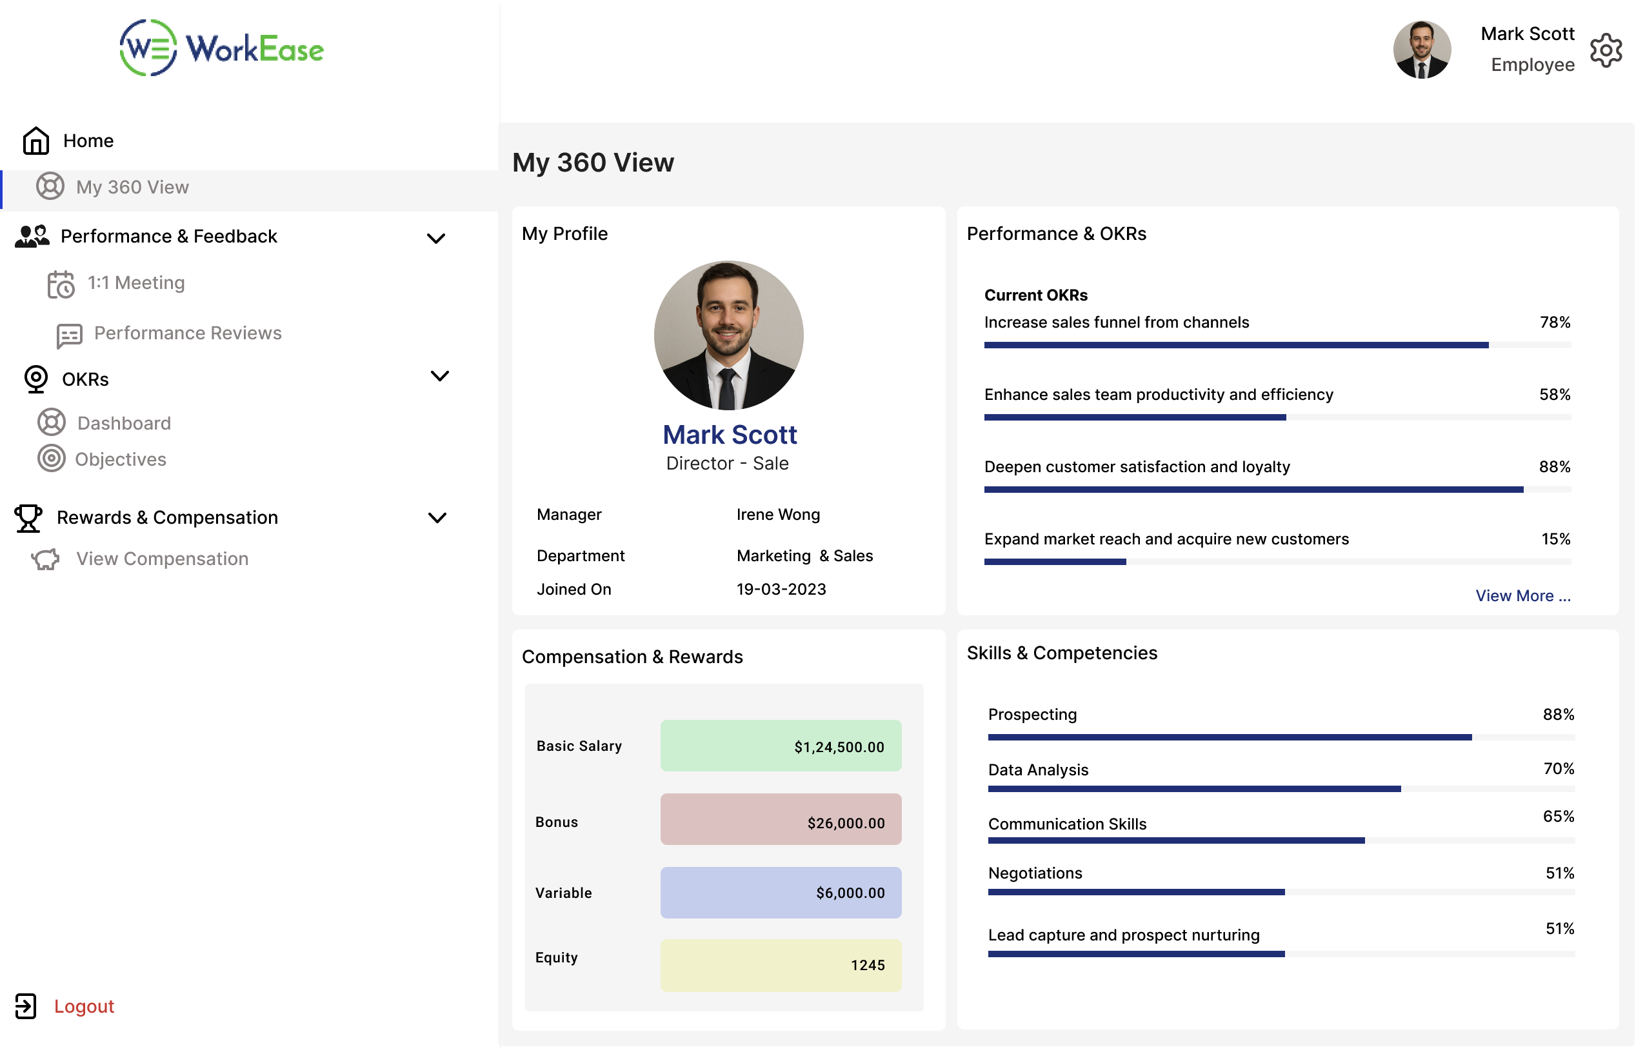Viewport: 1645px width, 1063px height.
Task: Click the logout arrow icon
Action: point(26,1006)
